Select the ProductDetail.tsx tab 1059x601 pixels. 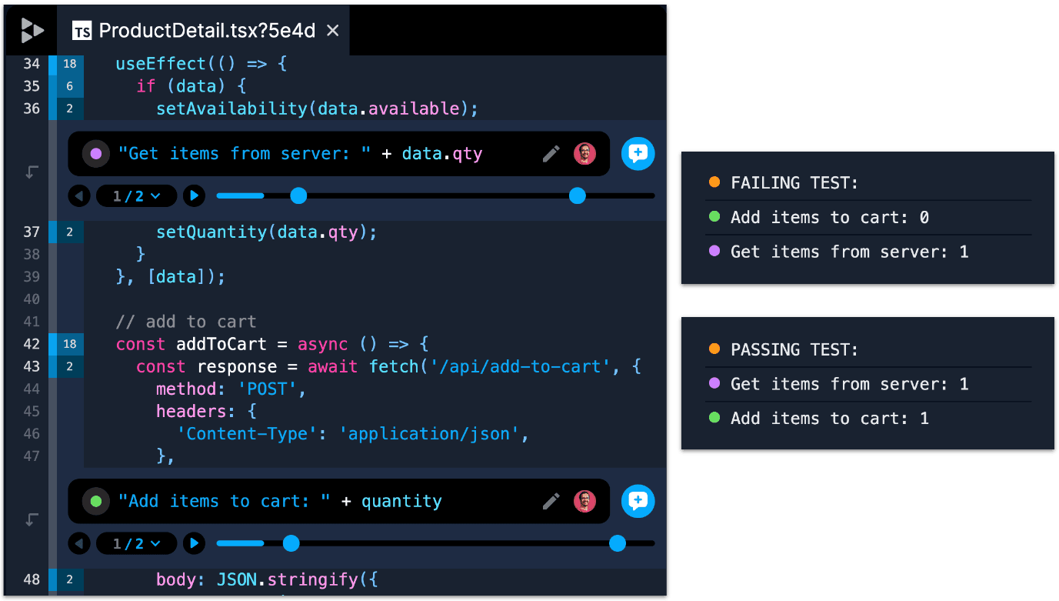(x=207, y=31)
